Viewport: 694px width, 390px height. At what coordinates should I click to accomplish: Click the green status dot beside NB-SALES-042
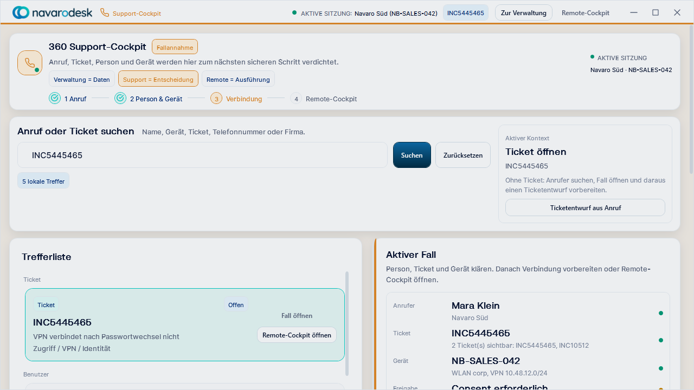(x=660, y=368)
